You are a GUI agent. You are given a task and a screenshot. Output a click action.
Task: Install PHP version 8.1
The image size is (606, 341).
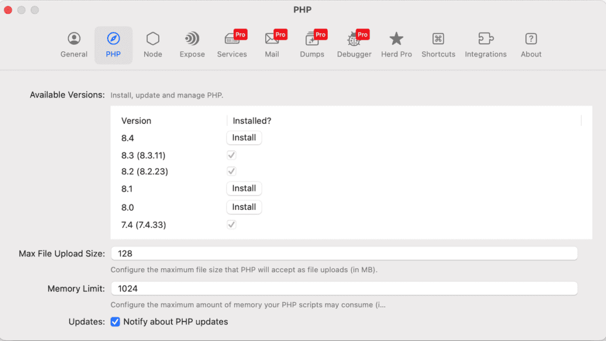coord(244,189)
